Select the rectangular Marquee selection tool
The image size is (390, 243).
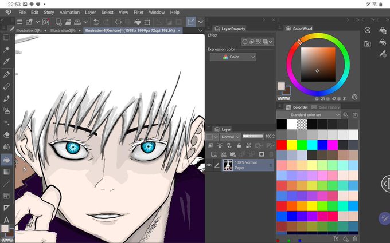click(6, 38)
